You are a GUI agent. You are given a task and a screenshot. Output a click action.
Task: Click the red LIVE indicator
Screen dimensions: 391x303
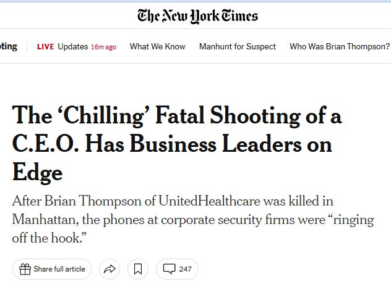(46, 47)
